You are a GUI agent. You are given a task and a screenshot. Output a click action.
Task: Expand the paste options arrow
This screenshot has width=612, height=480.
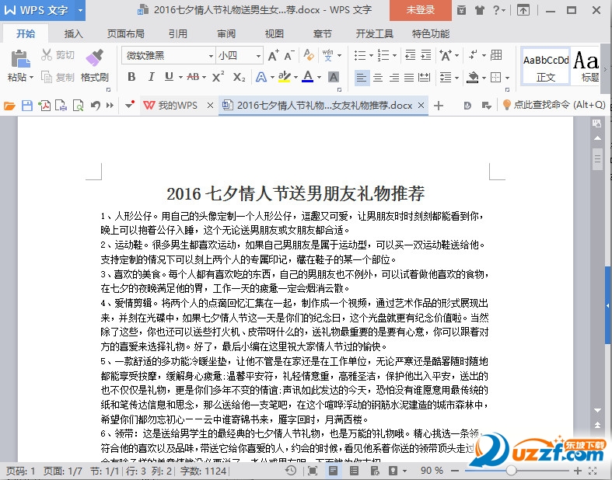click(x=31, y=77)
